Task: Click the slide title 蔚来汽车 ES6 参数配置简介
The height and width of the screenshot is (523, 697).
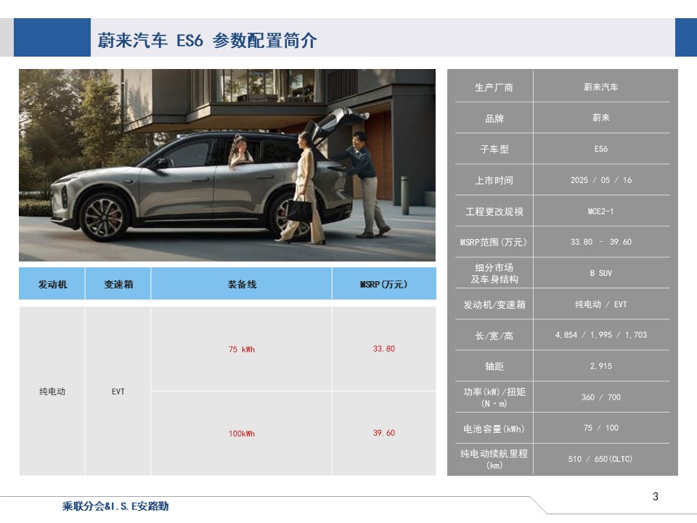Action: point(207,41)
